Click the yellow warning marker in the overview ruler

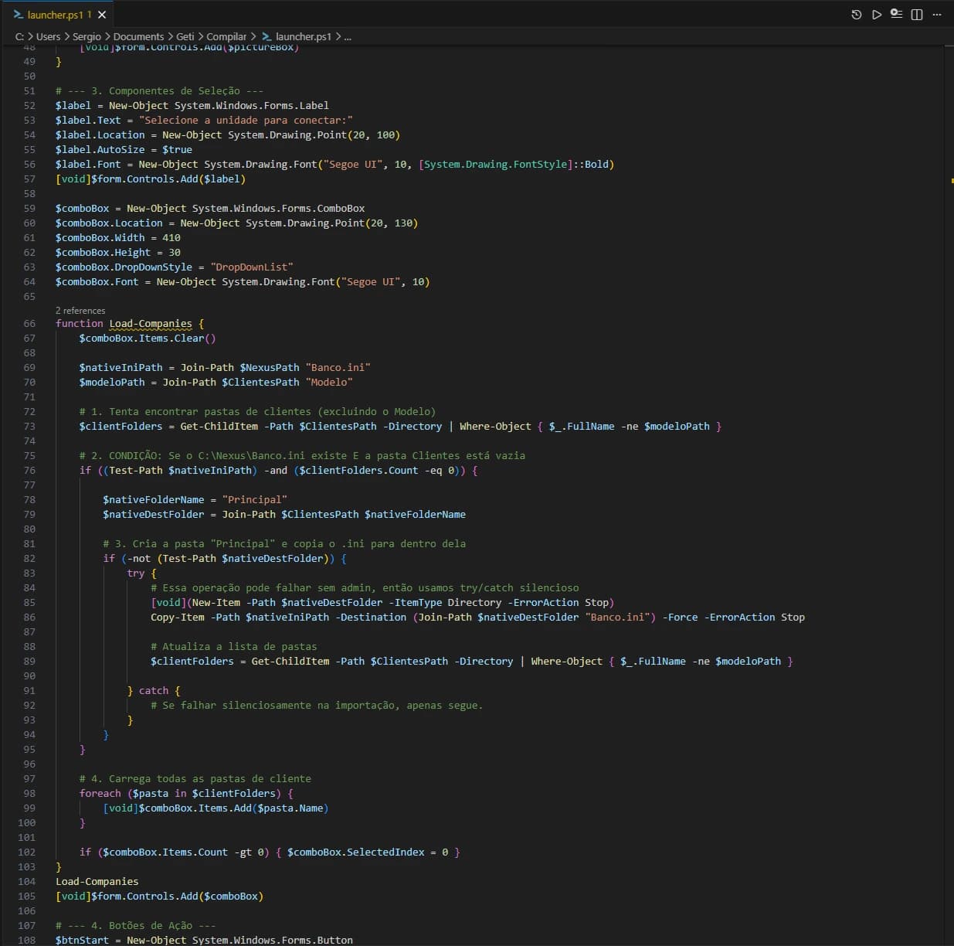[952, 181]
